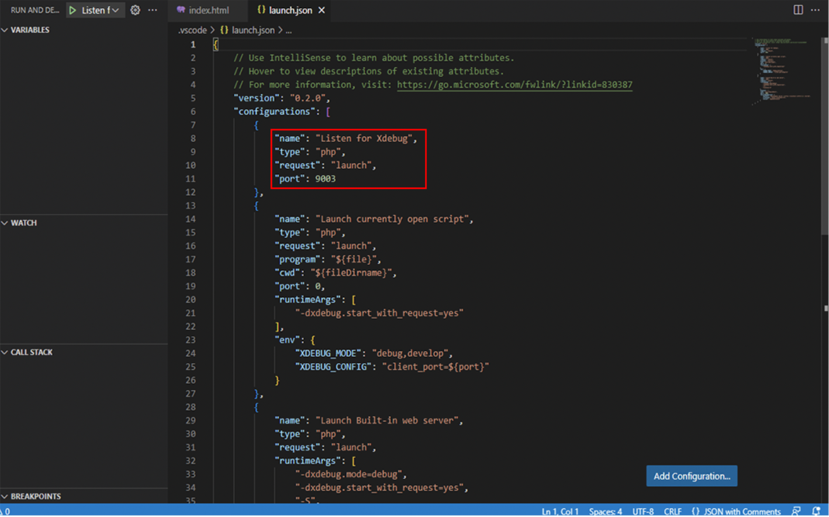
Task: Open the go.microsoft.com fwlink URL
Action: click(514, 85)
